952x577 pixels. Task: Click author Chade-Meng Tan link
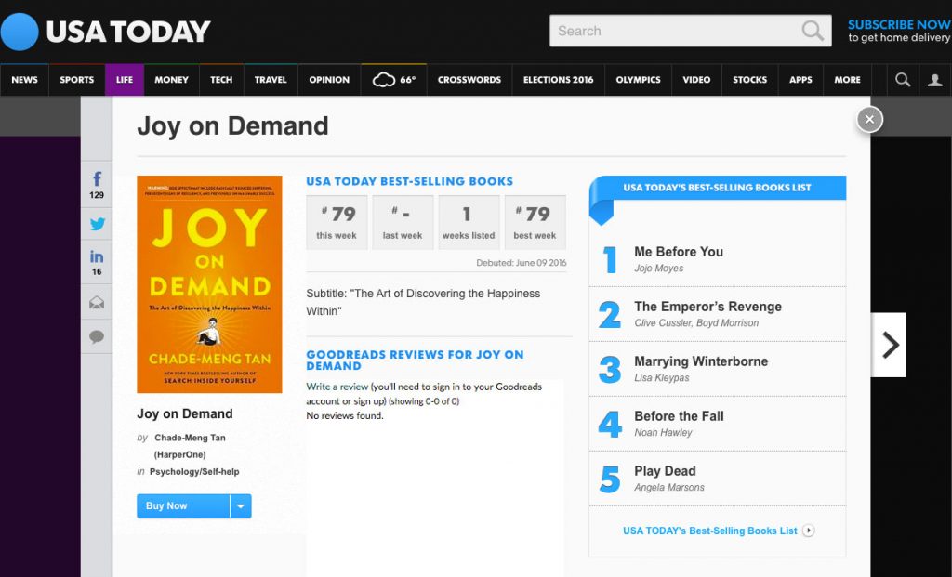tap(190, 438)
